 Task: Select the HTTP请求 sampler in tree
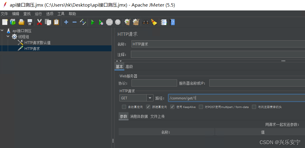coord(32,49)
